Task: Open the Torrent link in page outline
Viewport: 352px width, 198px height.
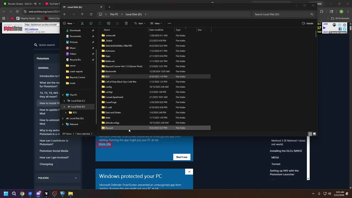Action: coord(276,164)
